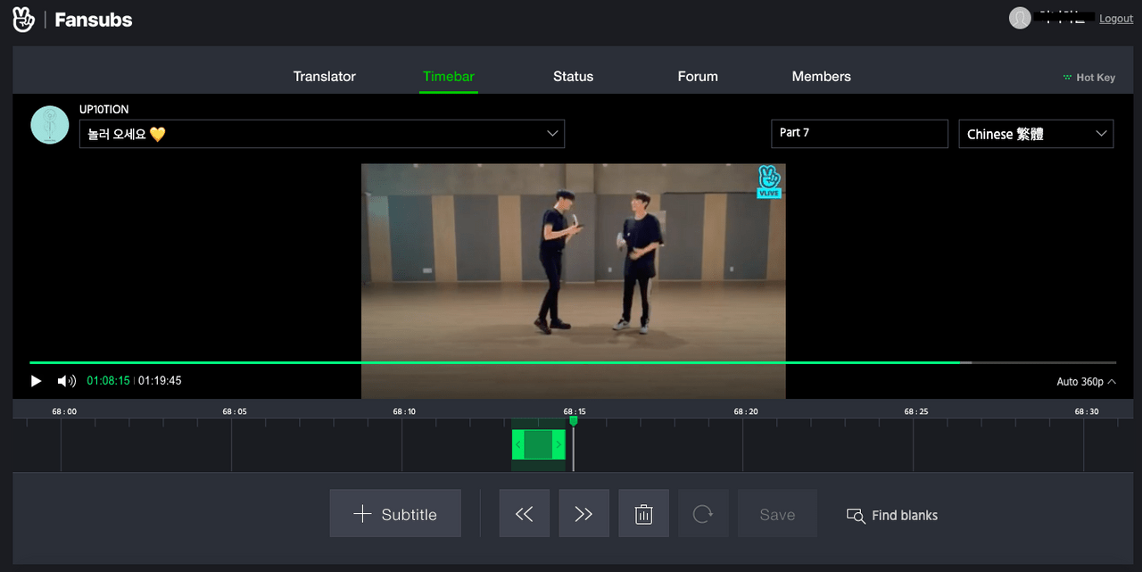
Task: Click the V LIVE hand logo in header
Action: click(x=24, y=19)
